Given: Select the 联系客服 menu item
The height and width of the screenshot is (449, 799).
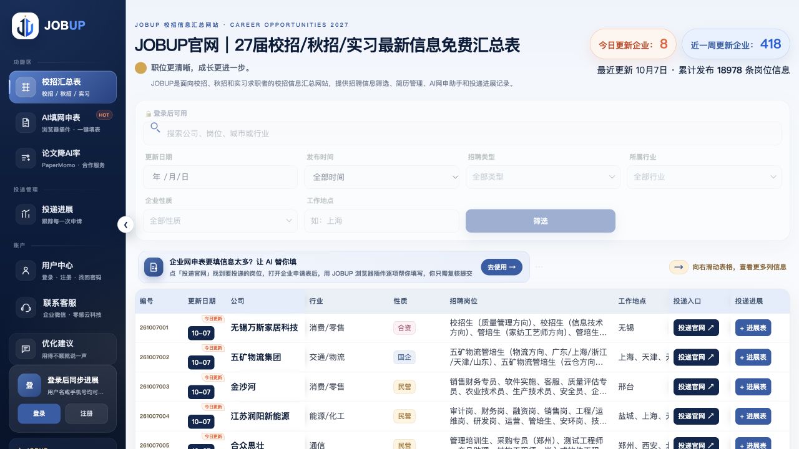Looking at the screenshot, I should tap(62, 308).
